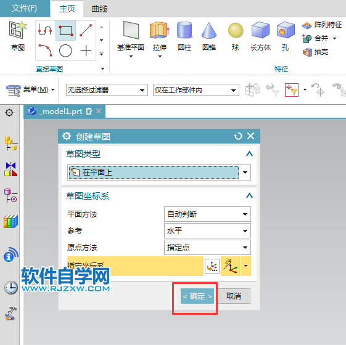The image size is (346, 345).
Task: Open dropdown arrow under 基准平面
Action: coord(131,57)
